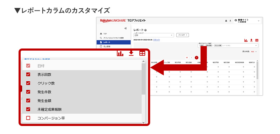Screen dimensions: 280x134
Task: Click the header download icon beside bell
Action: [230, 21]
